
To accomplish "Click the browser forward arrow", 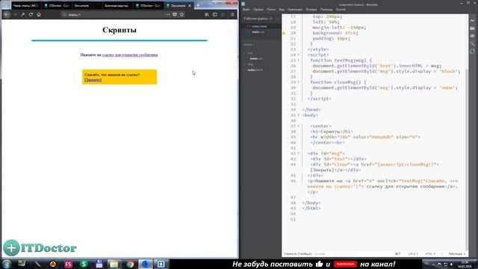I will pyautogui.click(x=15, y=14).
